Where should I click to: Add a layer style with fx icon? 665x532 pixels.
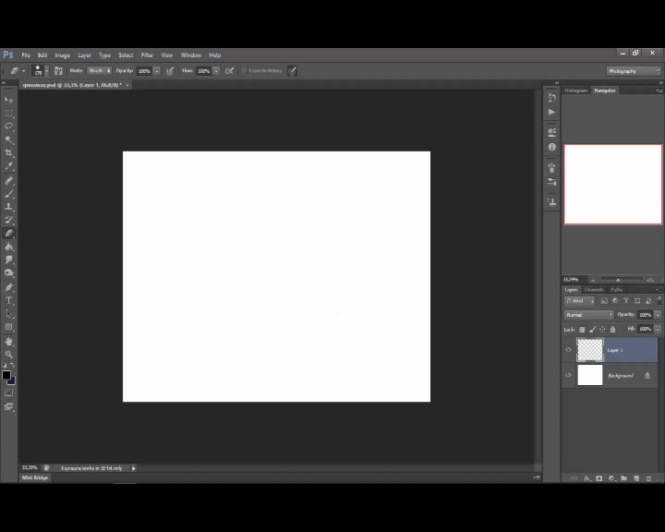pyautogui.click(x=587, y=478)
